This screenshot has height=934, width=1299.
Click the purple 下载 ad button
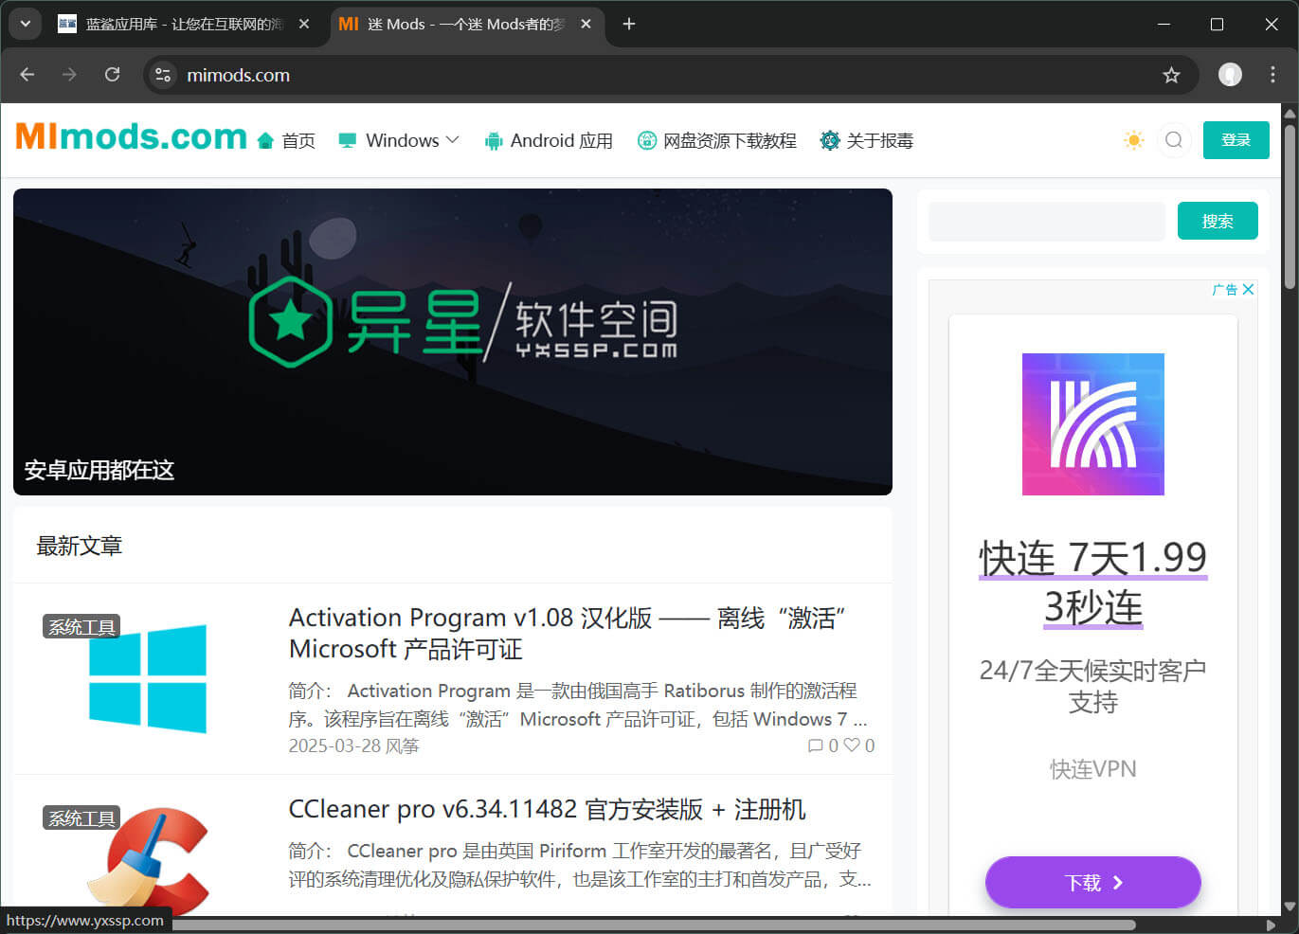click(1092, 882)
